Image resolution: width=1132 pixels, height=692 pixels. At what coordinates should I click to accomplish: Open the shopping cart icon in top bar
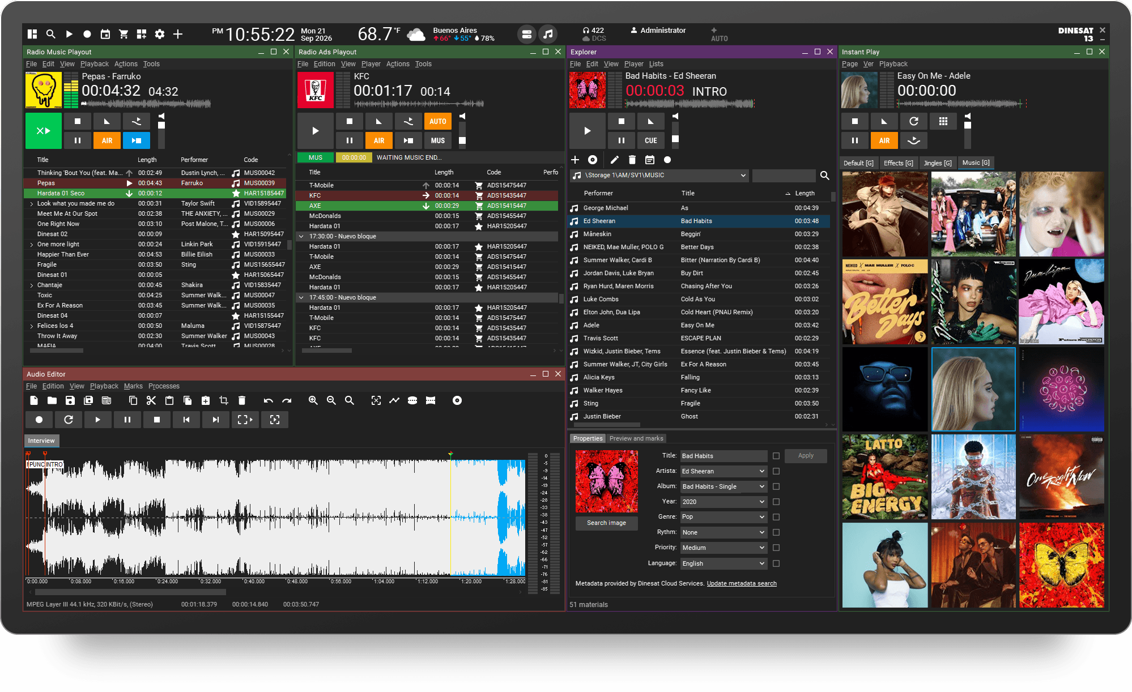pyautogui.click(x=124, y=34)
